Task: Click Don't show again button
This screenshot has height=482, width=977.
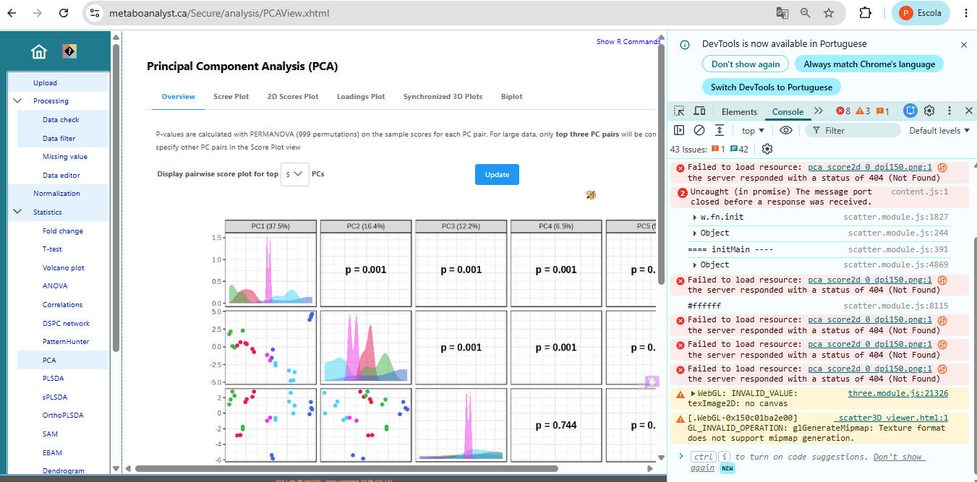Action: coord(746,64)
